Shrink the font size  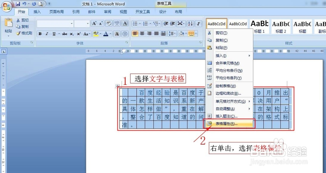101,24
